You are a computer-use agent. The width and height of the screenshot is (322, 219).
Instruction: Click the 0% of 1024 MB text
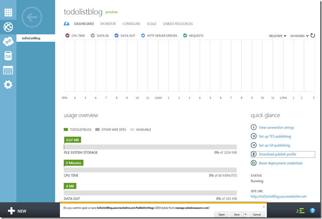(225, 152)
